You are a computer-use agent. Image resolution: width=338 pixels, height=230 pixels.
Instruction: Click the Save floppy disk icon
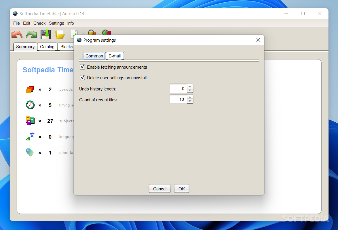[x=46, y=34]
